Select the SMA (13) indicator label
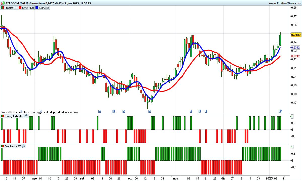This screenshot has width=302, height=181. (28, 8)
